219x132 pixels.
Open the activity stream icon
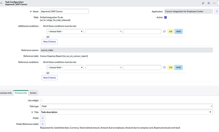click(209, 3)
